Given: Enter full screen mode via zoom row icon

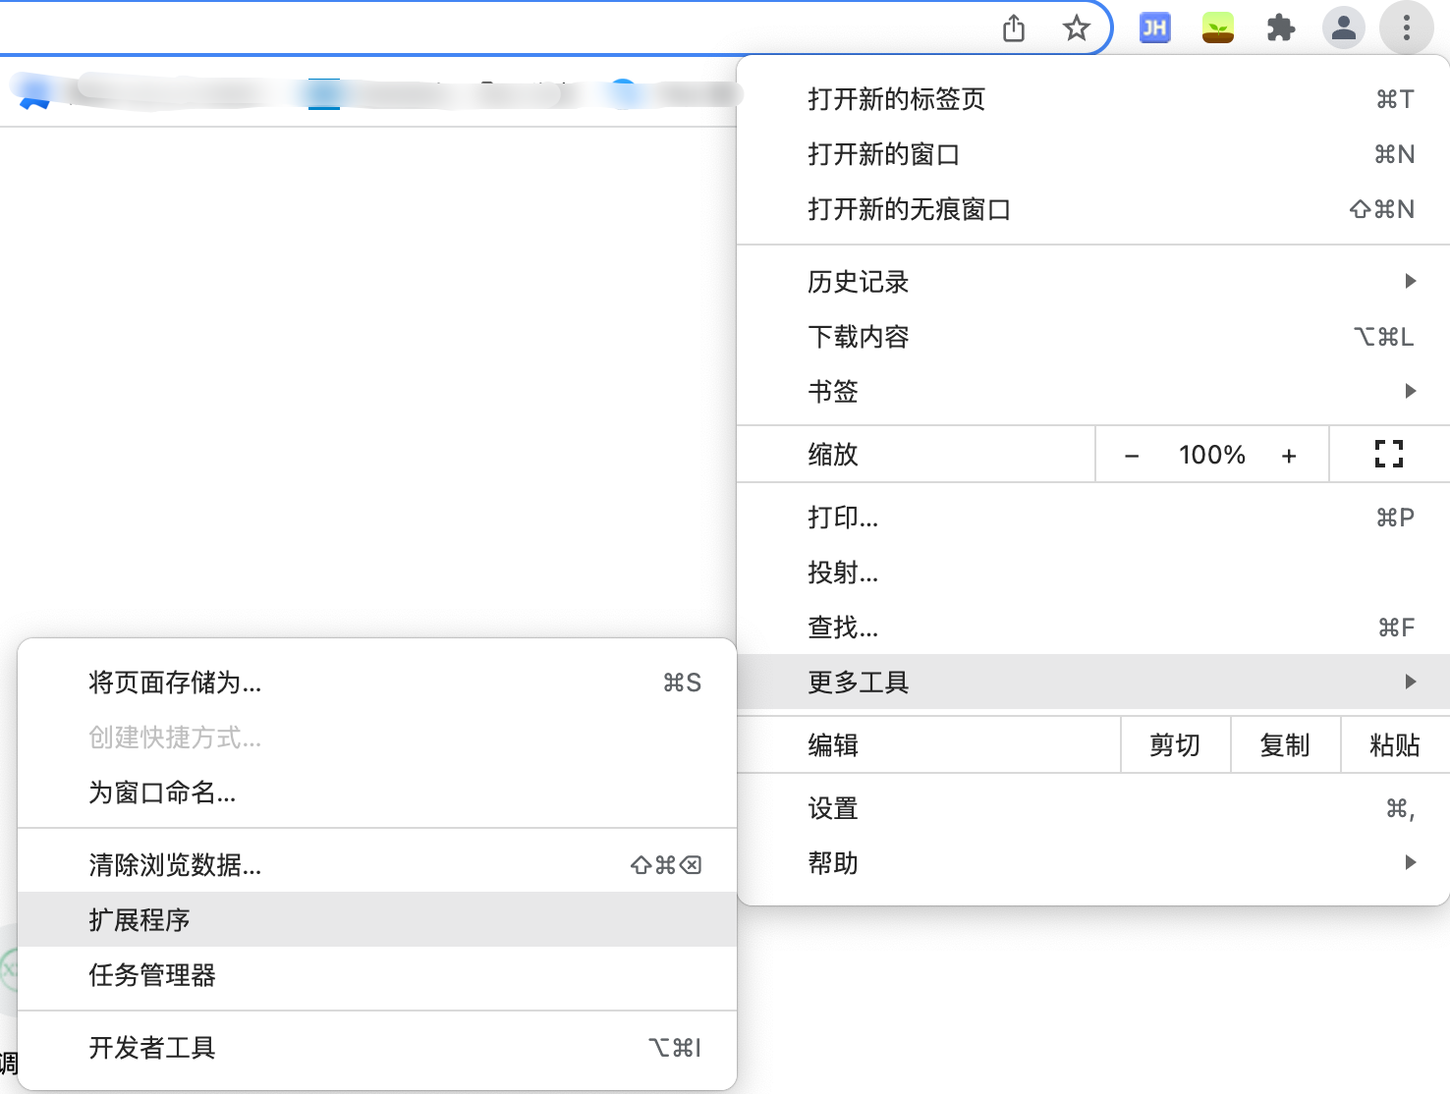Looking at the screenshot, I should coord(1389,454).
